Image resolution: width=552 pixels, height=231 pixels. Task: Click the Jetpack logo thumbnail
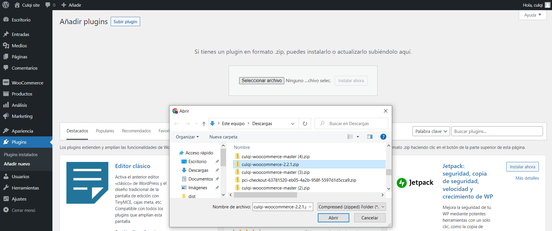(x=415, y=183)
